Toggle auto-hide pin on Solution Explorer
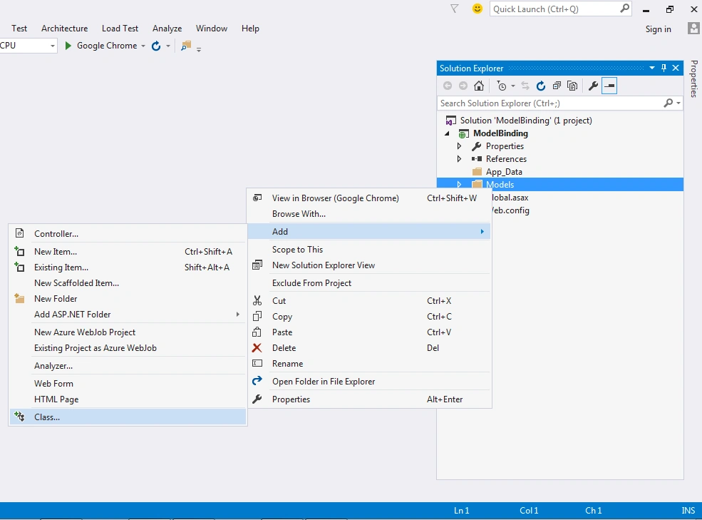This screenshot has width=702, height=520. [664, 68]
